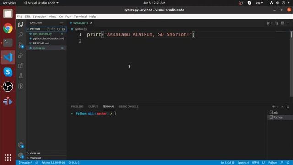Open editor more actions ellipsis

288,23
